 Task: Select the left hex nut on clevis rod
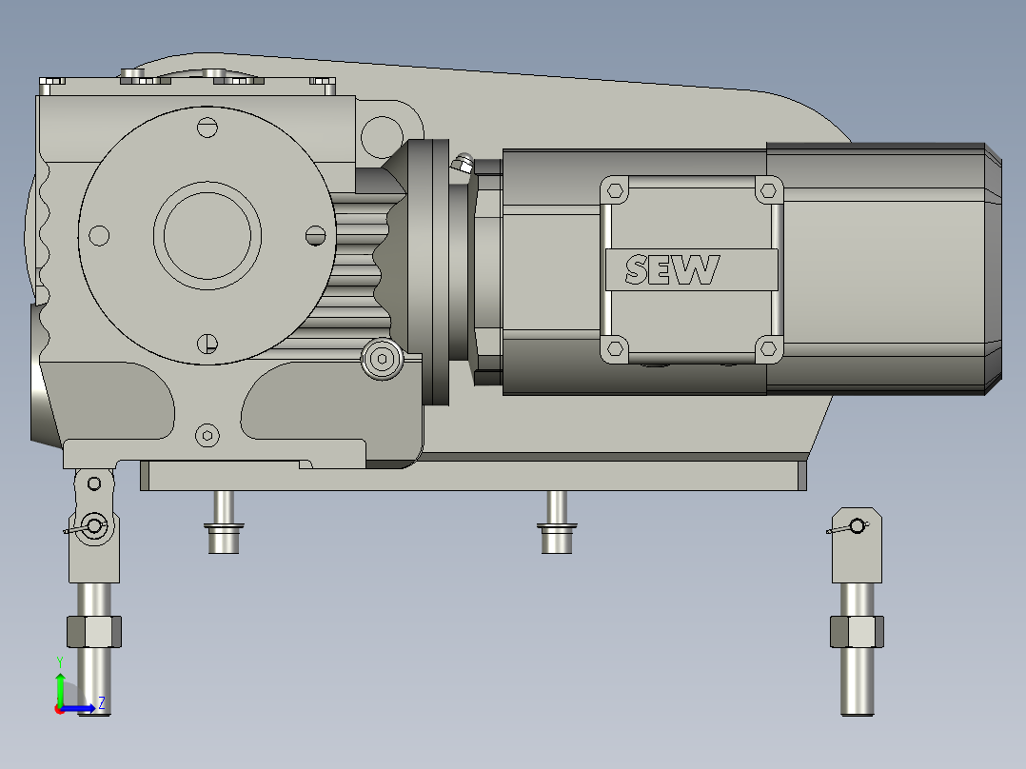point(94,632)
